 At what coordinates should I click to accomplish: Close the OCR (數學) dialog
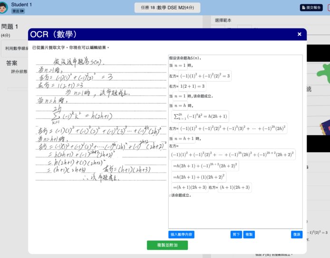(x=299, y=34)
